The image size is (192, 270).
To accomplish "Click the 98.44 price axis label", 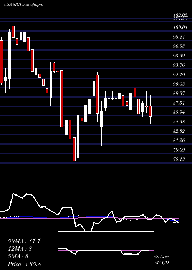I will [x=179, y=37].
